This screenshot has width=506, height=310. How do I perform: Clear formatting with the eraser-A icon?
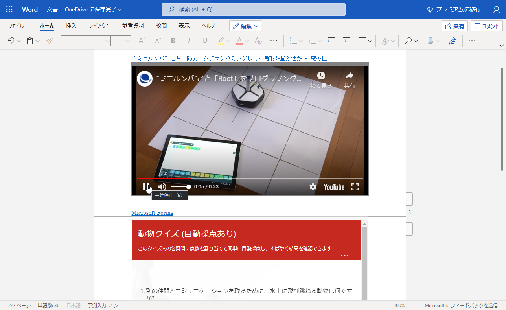[258, 41]
